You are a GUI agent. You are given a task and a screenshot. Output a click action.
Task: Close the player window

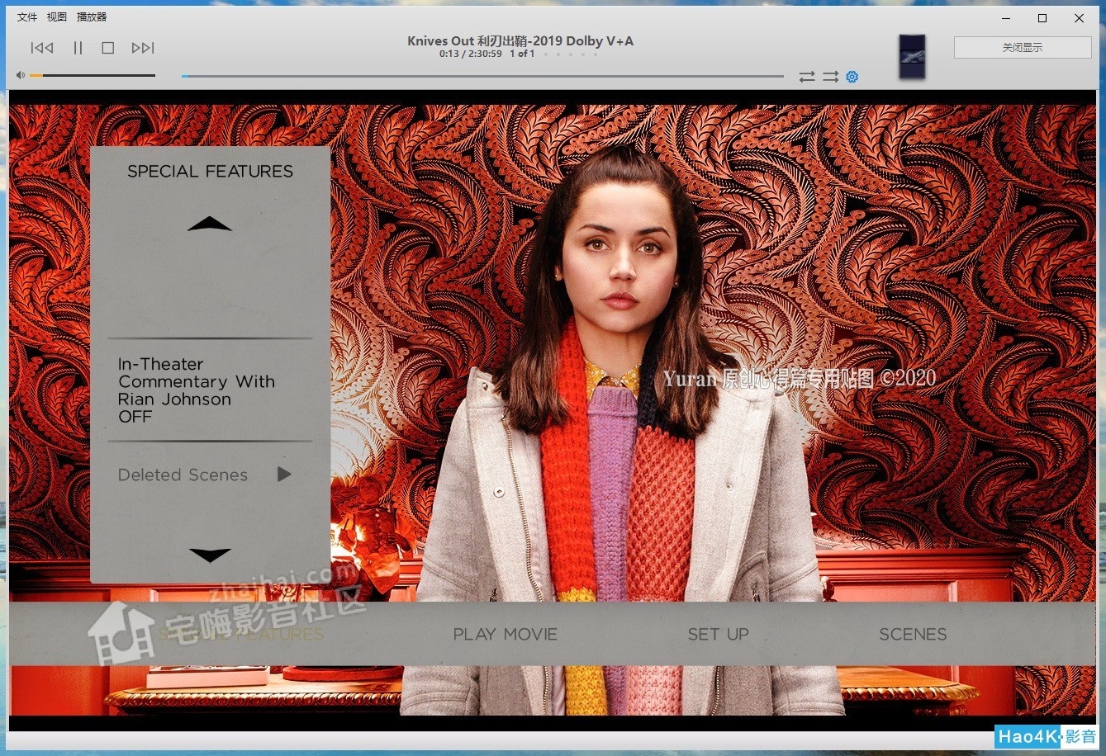point(1080,18)
